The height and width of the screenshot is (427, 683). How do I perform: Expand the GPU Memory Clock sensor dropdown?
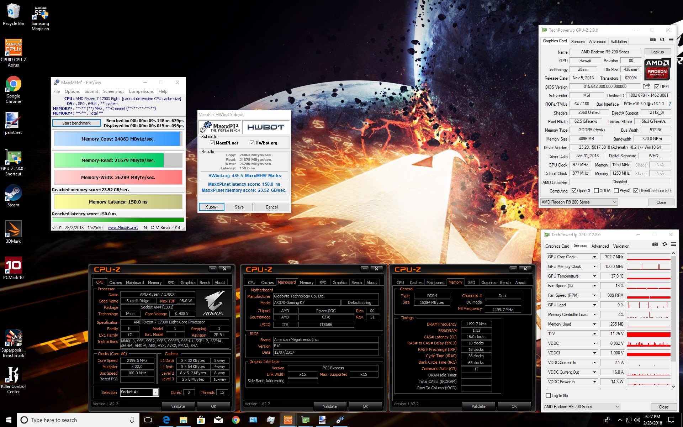[x=594, y=267]
